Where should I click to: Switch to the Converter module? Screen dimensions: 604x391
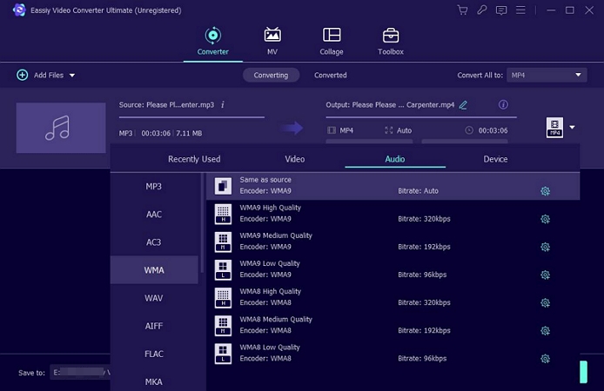pos(212,42)
